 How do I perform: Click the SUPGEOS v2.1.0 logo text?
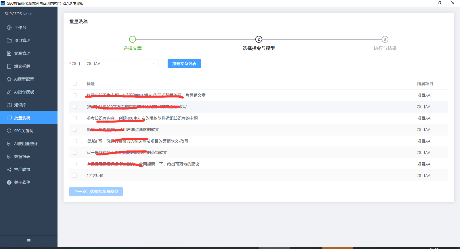point(18,14)
